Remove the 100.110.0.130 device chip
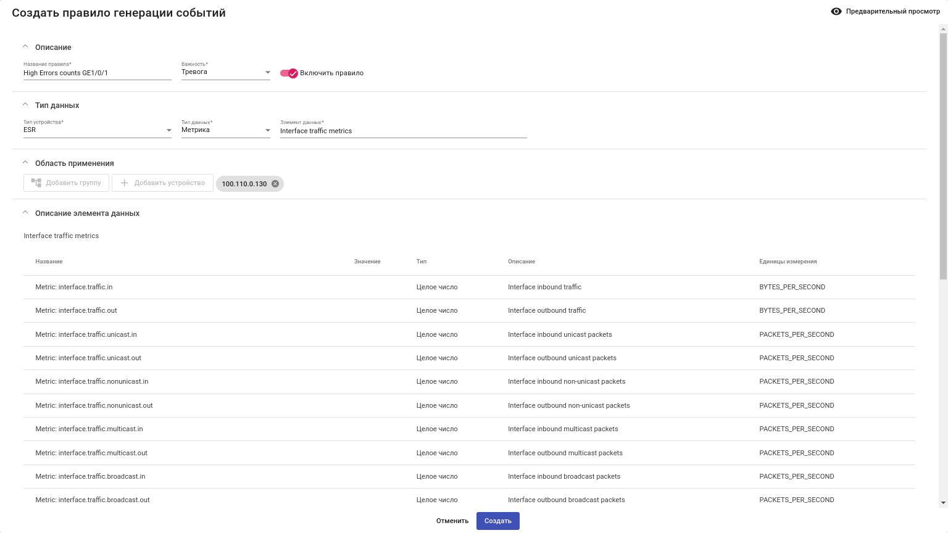The height and width of the screenshot is (533, 948). point(275,184)
